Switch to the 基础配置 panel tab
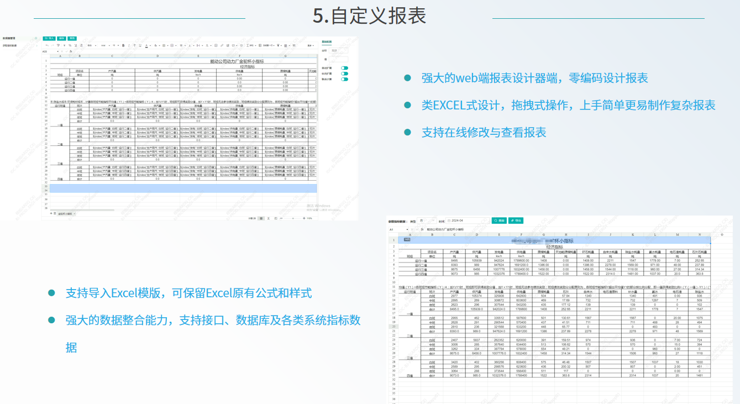 coord(327,41)
